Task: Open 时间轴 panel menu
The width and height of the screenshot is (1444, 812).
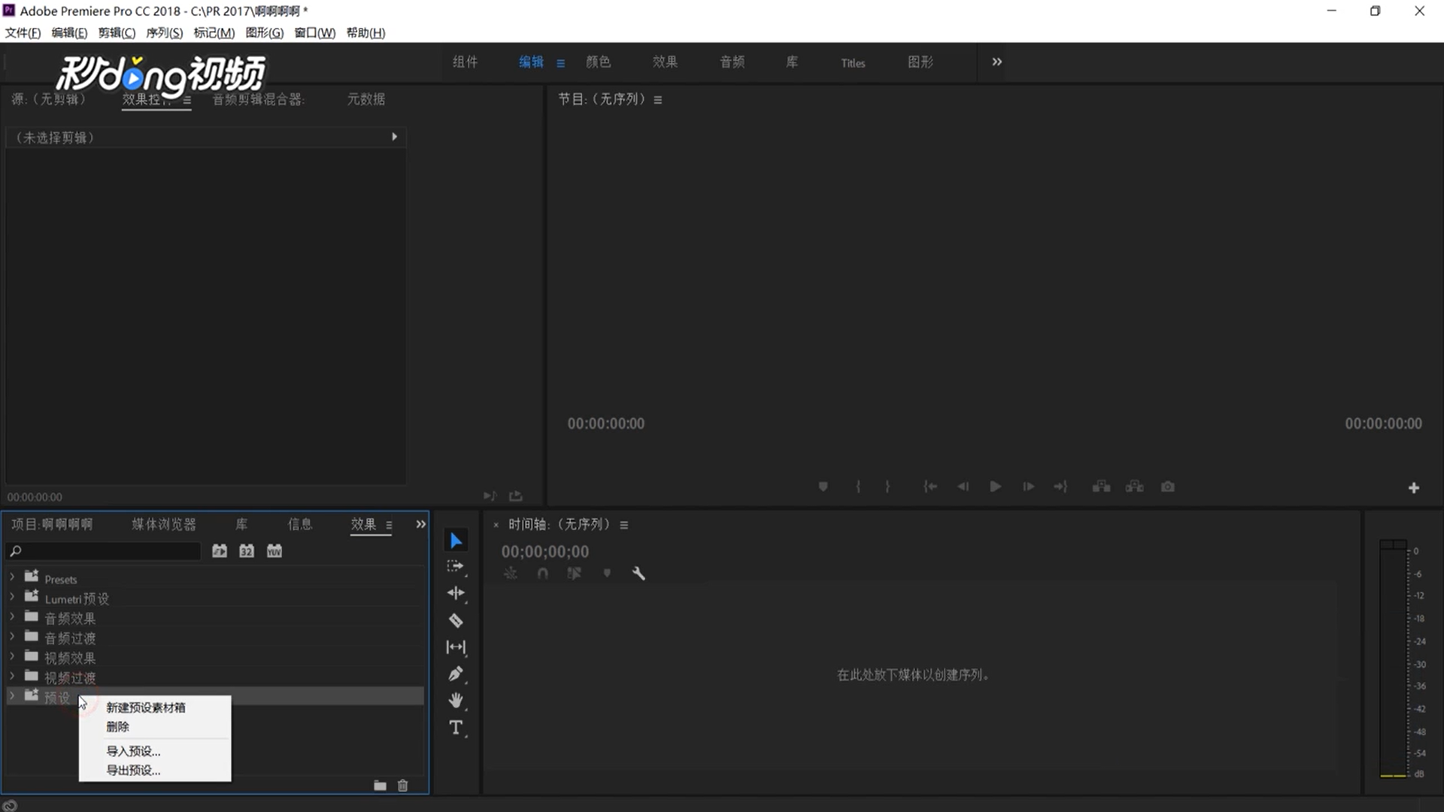Action: [x=623, y=525]
